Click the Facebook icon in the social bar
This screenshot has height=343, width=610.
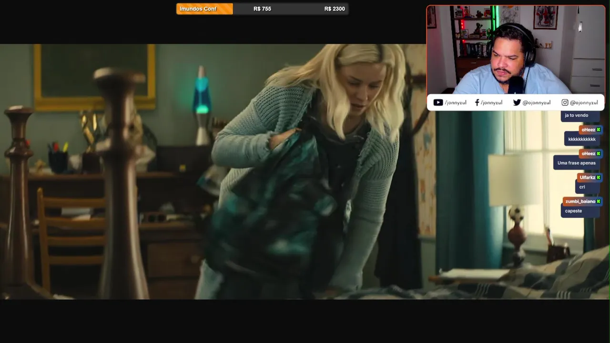coord(477,102)
